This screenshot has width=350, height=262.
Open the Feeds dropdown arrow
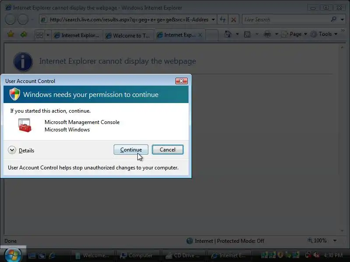click(x=257, y=34)
